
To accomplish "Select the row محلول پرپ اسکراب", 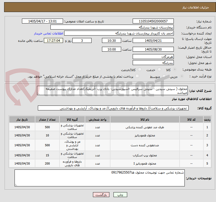I will pyautogui.click(x=110, y=155).
